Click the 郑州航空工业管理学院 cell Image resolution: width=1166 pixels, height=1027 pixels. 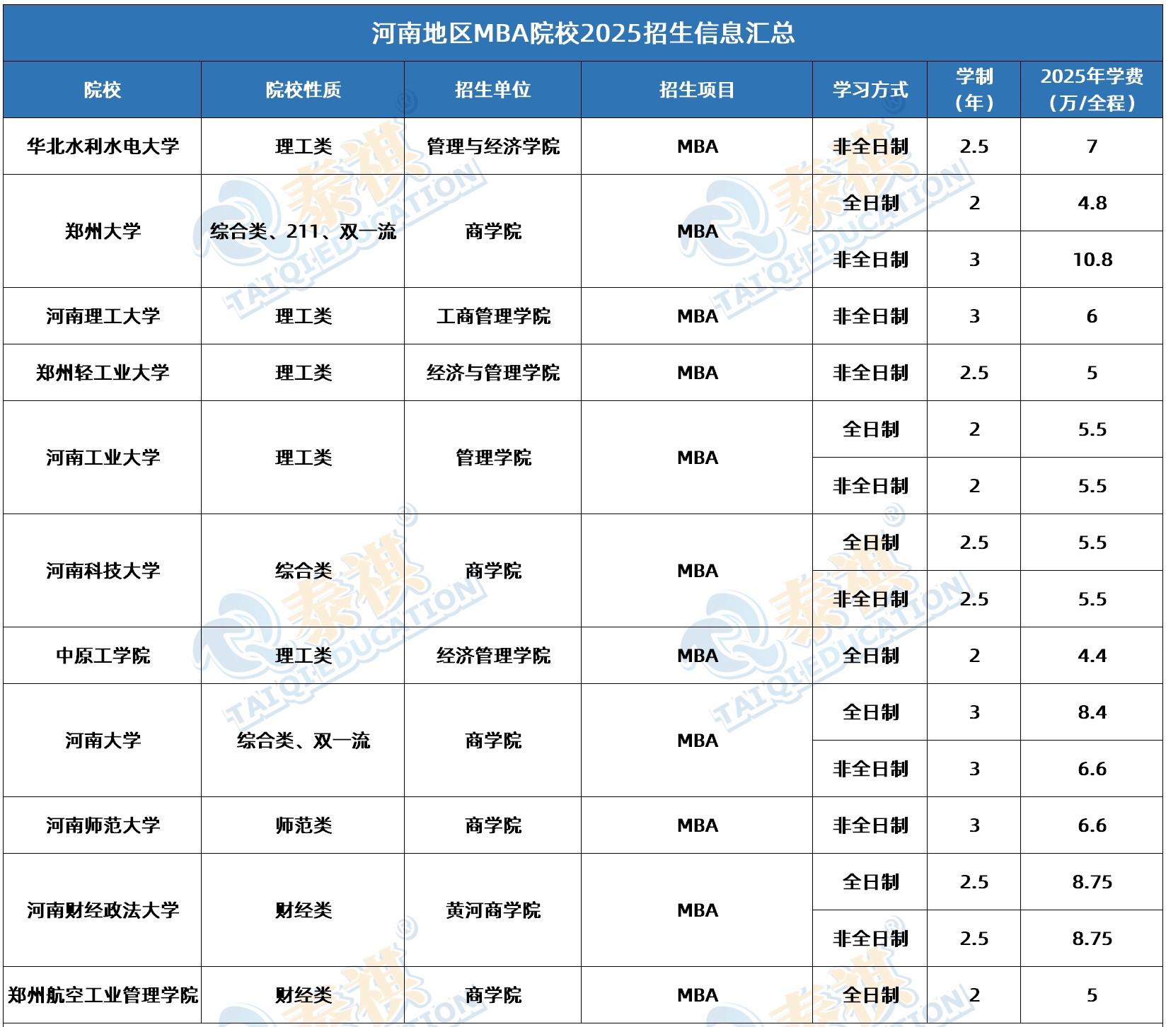[x=103, y=995]
